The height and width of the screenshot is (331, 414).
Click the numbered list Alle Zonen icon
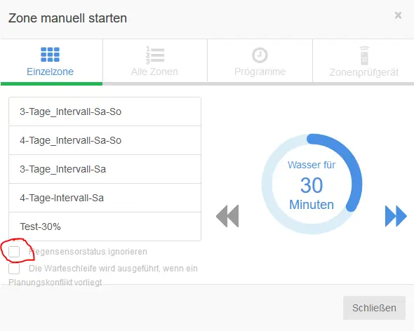point(155,55)
